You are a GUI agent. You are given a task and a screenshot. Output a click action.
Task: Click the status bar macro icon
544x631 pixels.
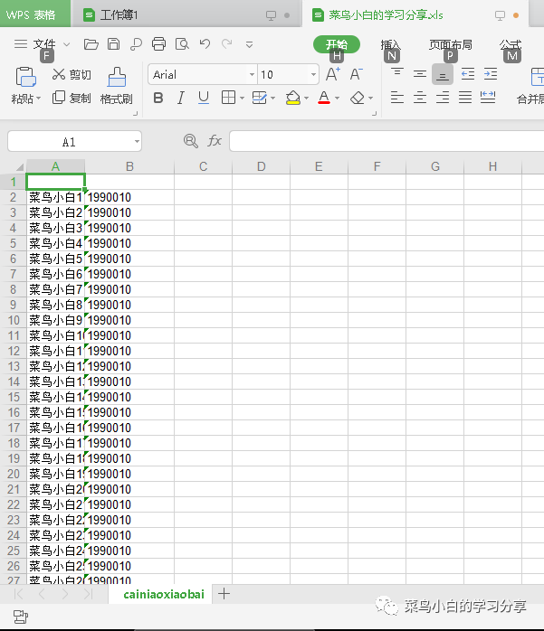(x=20, y=617)
